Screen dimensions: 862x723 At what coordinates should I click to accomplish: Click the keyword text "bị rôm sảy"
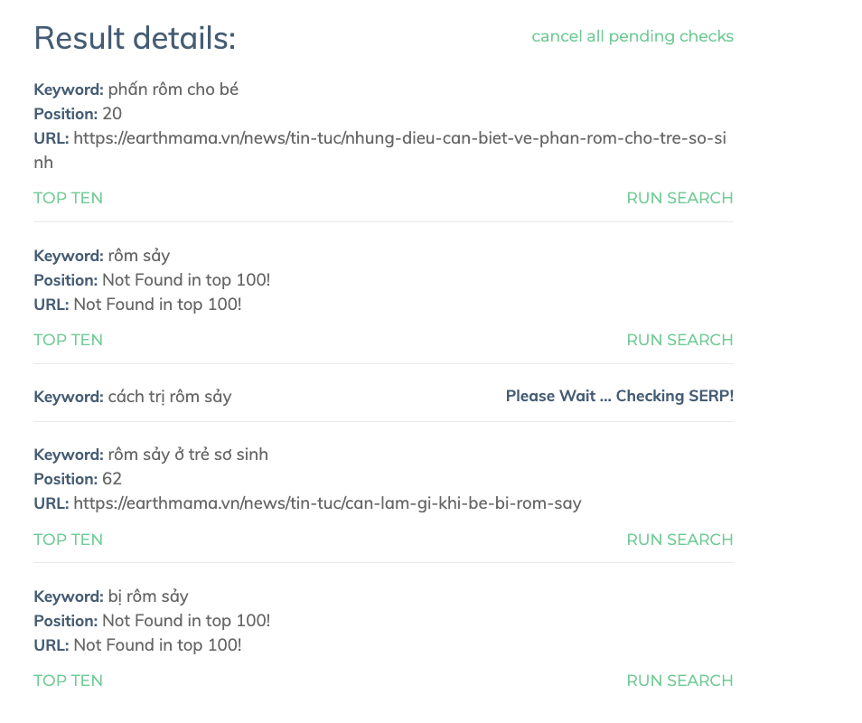point(148,596)
